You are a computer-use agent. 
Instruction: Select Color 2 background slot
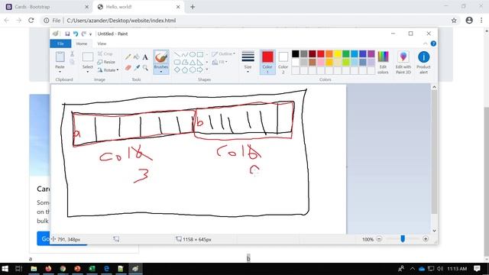pos(283,63)
